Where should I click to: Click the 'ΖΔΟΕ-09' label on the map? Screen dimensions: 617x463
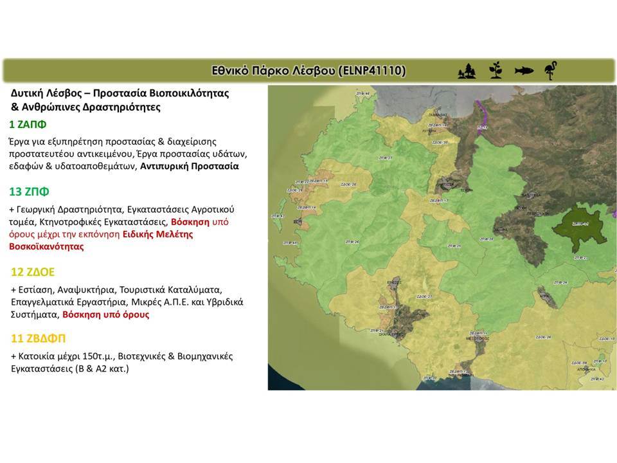click(579, 363)
